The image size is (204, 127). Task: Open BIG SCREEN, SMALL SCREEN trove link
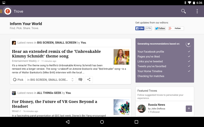point(57,43)
